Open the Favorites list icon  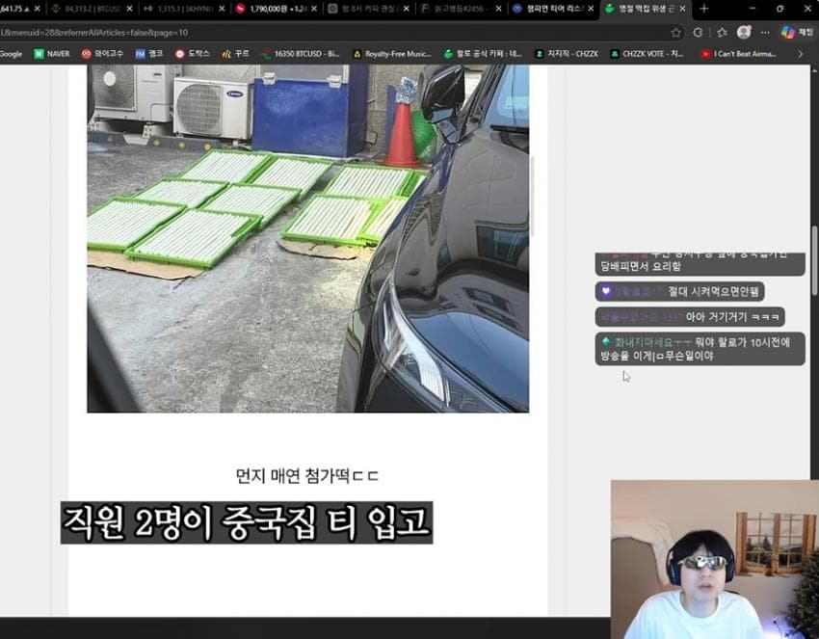click(722, 33)
